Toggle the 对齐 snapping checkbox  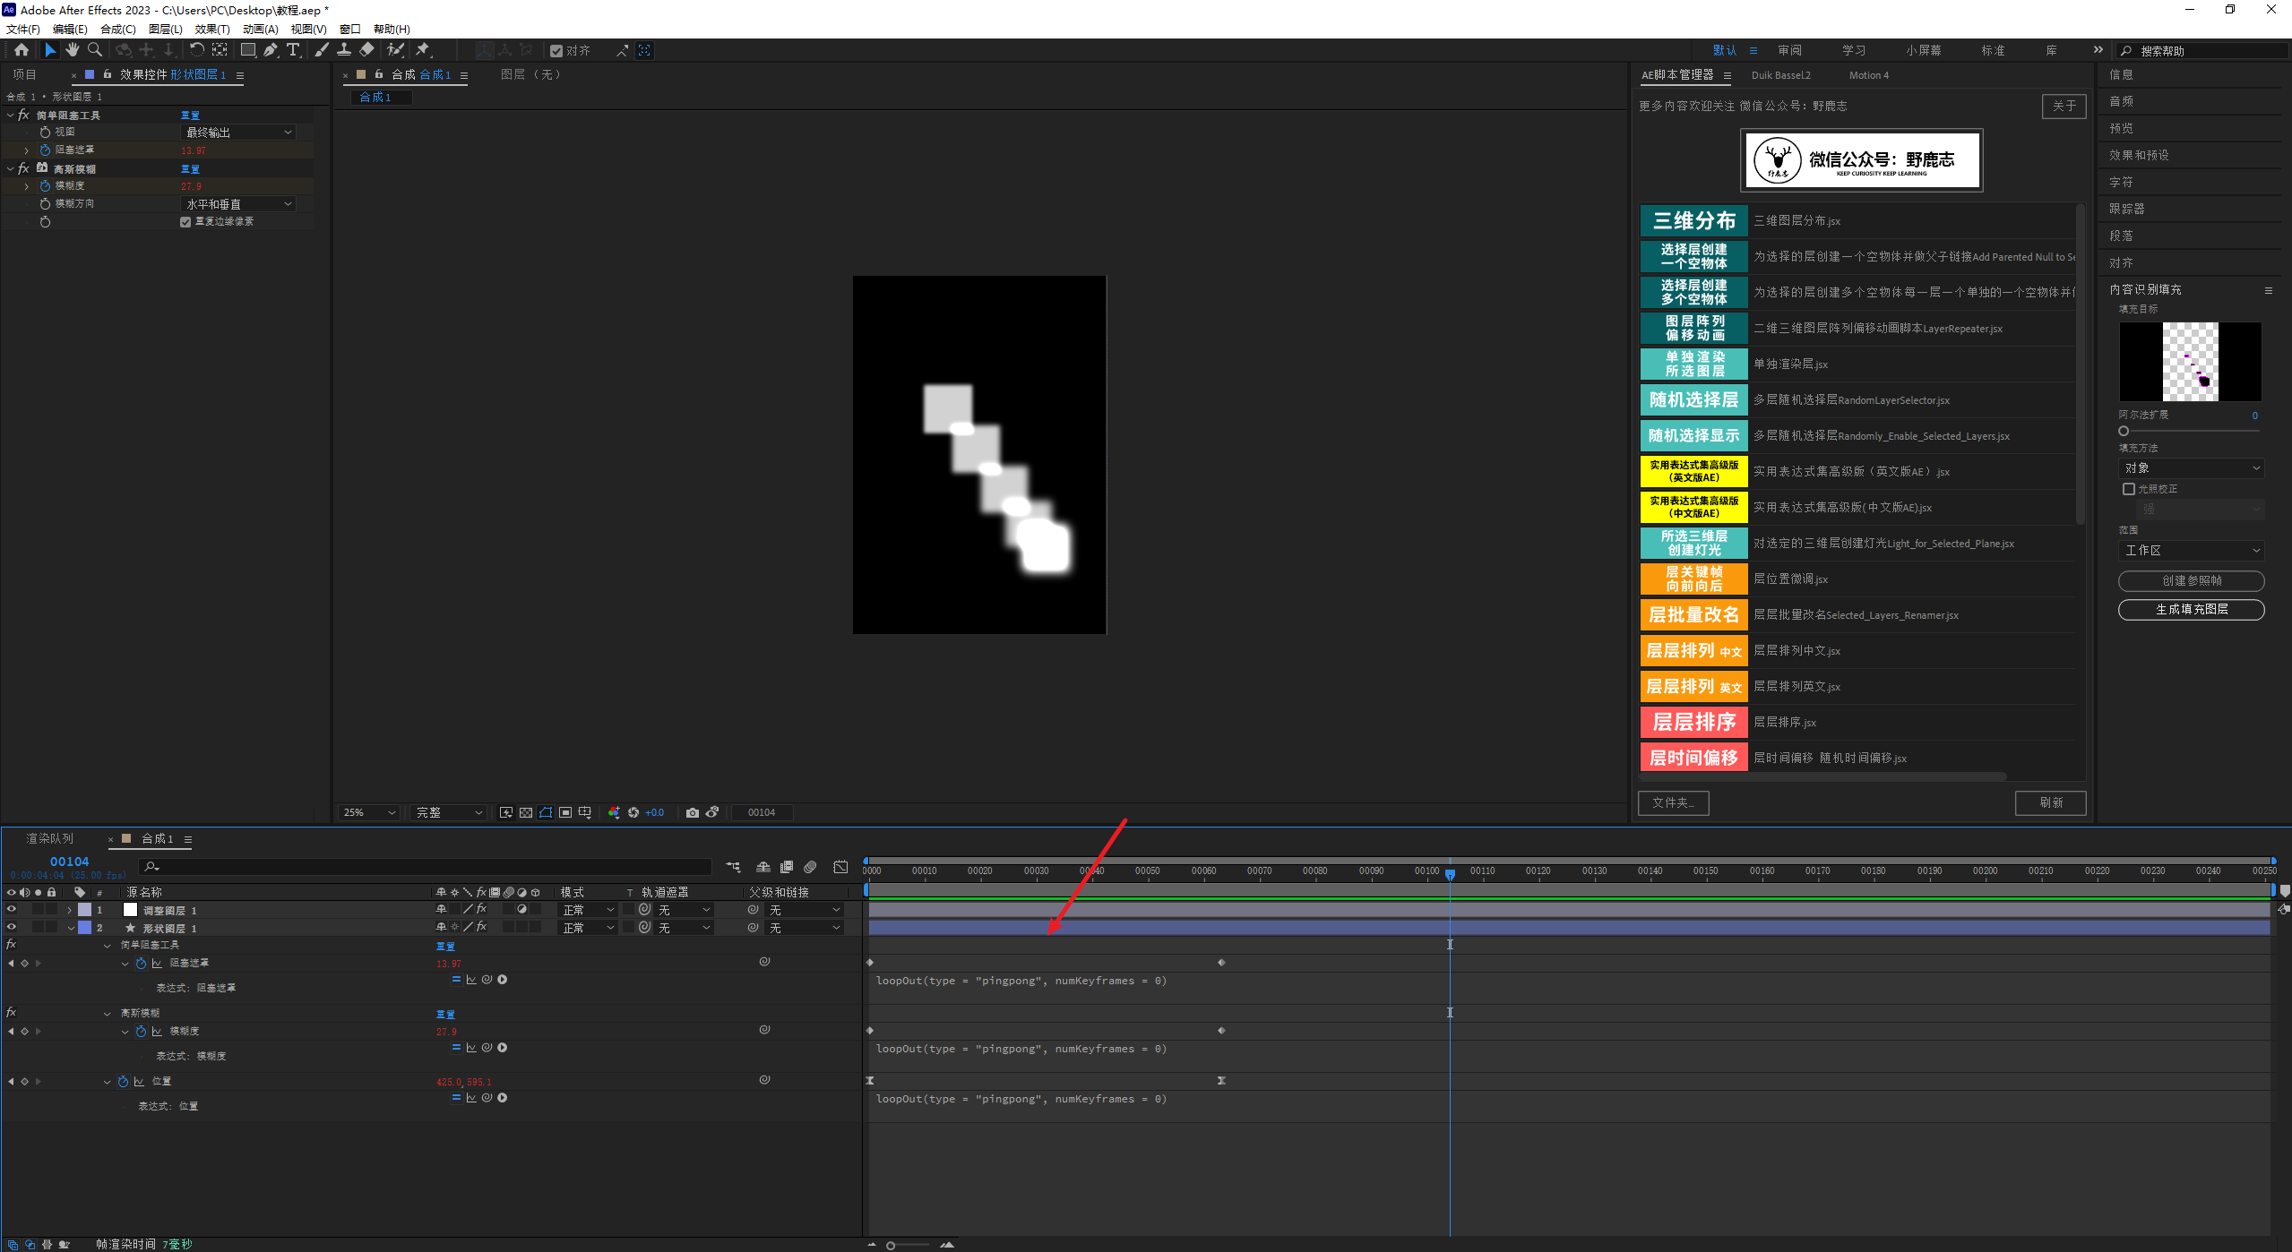[556, 51]
